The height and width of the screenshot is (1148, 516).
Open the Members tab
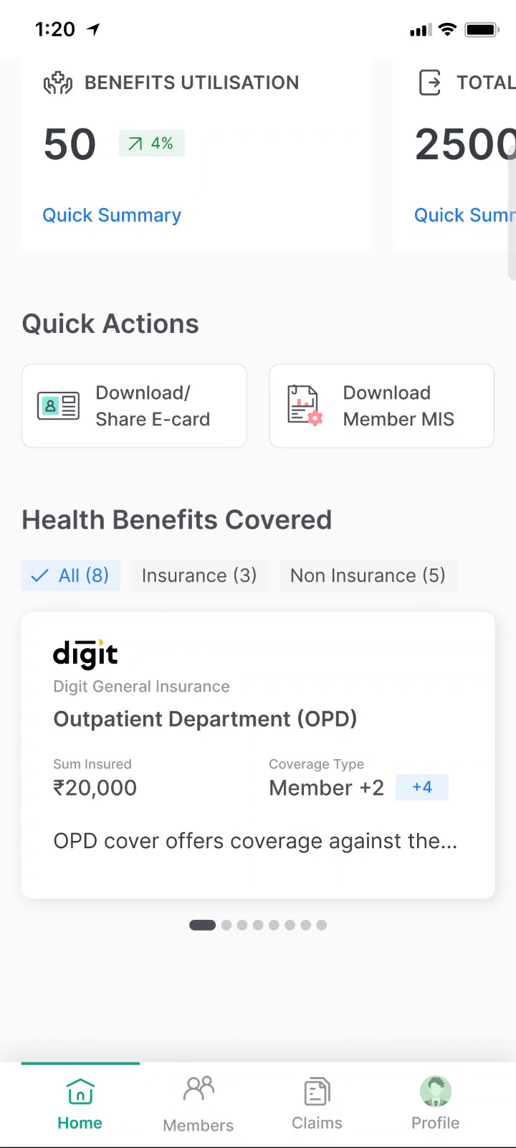tap(199, 1104)
